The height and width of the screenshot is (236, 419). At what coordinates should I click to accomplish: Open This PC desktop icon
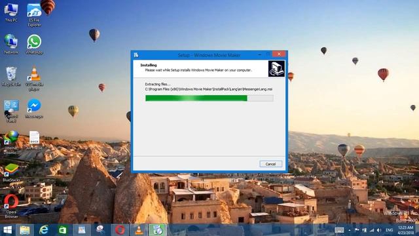click(x=11, y=12)
